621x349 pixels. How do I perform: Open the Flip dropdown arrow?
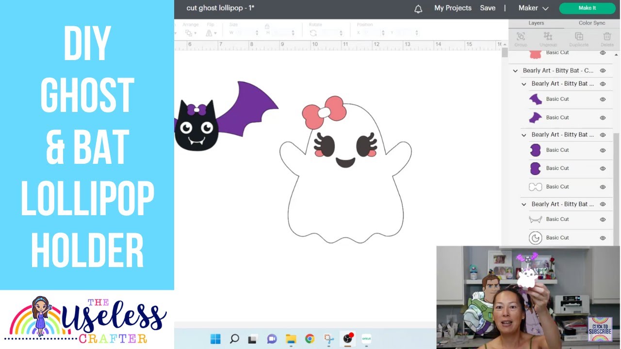[216, 33]
